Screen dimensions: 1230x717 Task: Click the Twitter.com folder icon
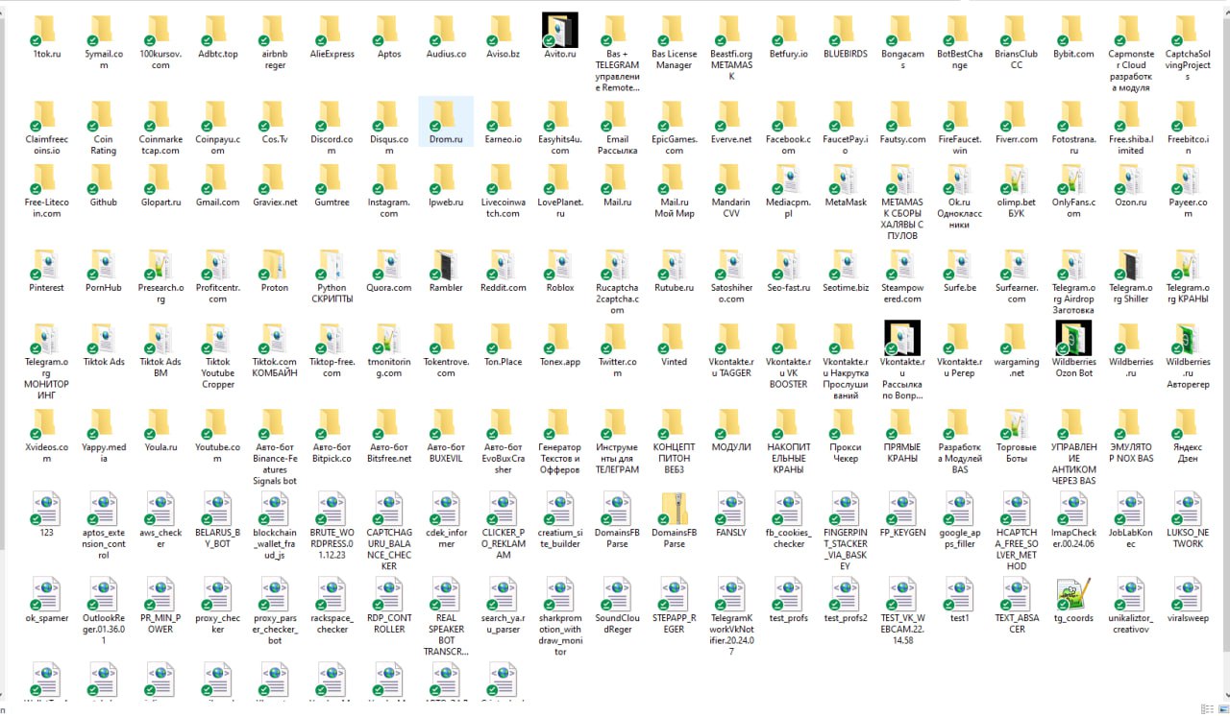[617, 338]
